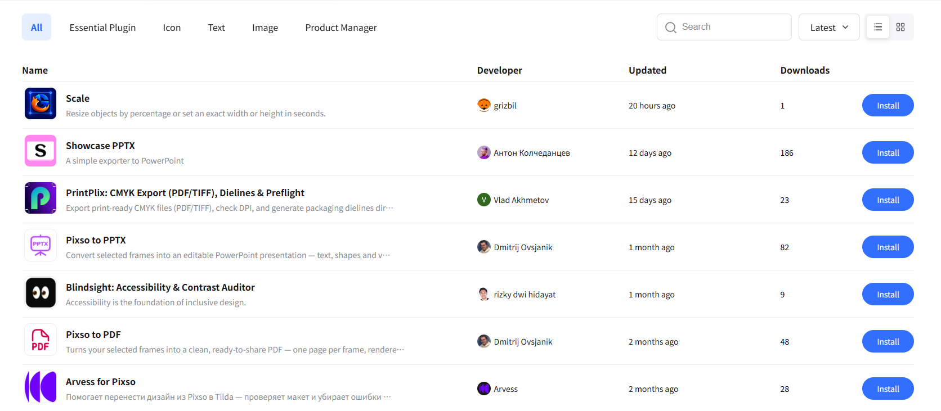The image size is (941, 411).
Task: Click the search magnifier icon
Action: (x=671, y=28)
